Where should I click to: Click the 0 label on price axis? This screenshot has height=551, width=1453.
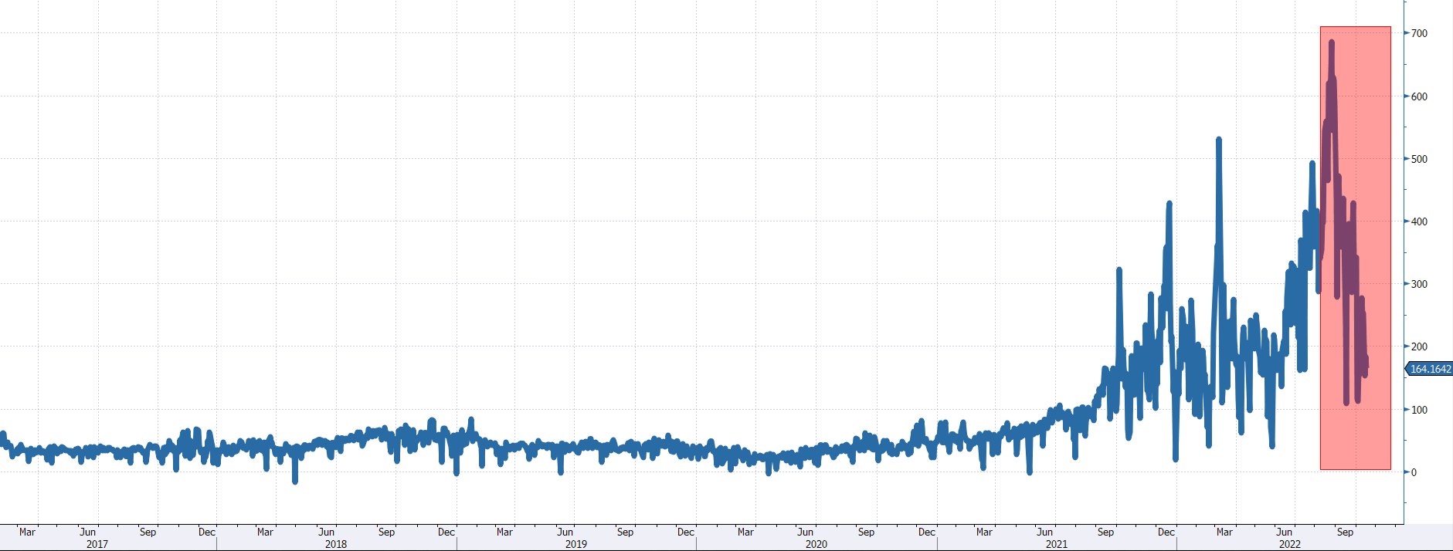(1414, 472)
